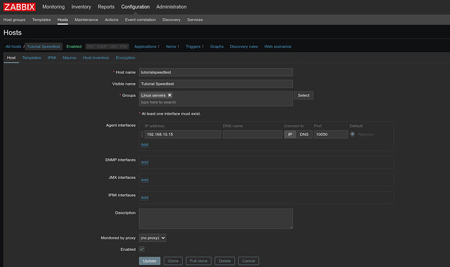Click the Clone button
The image size is (450, 267).
[x=173, y=261]
